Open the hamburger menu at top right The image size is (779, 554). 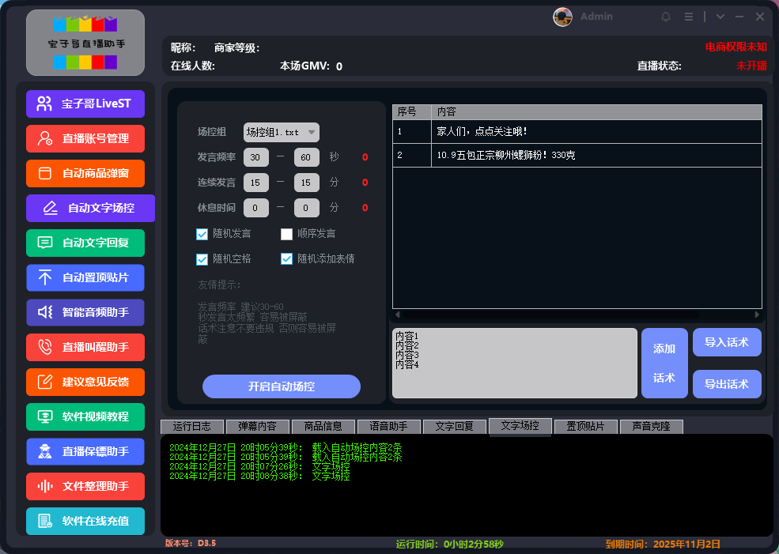(x=688, y=16)
